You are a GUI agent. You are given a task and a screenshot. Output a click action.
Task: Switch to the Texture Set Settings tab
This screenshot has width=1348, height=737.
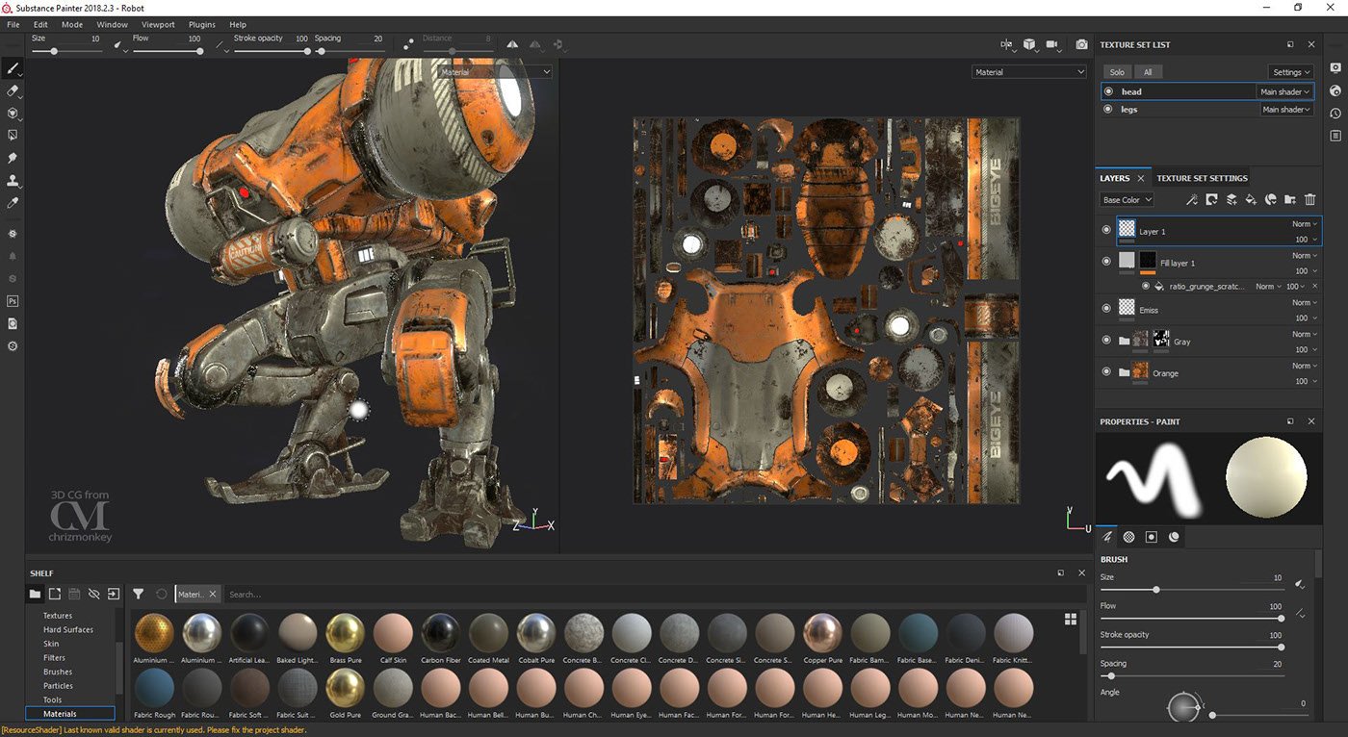[1202, 178]
